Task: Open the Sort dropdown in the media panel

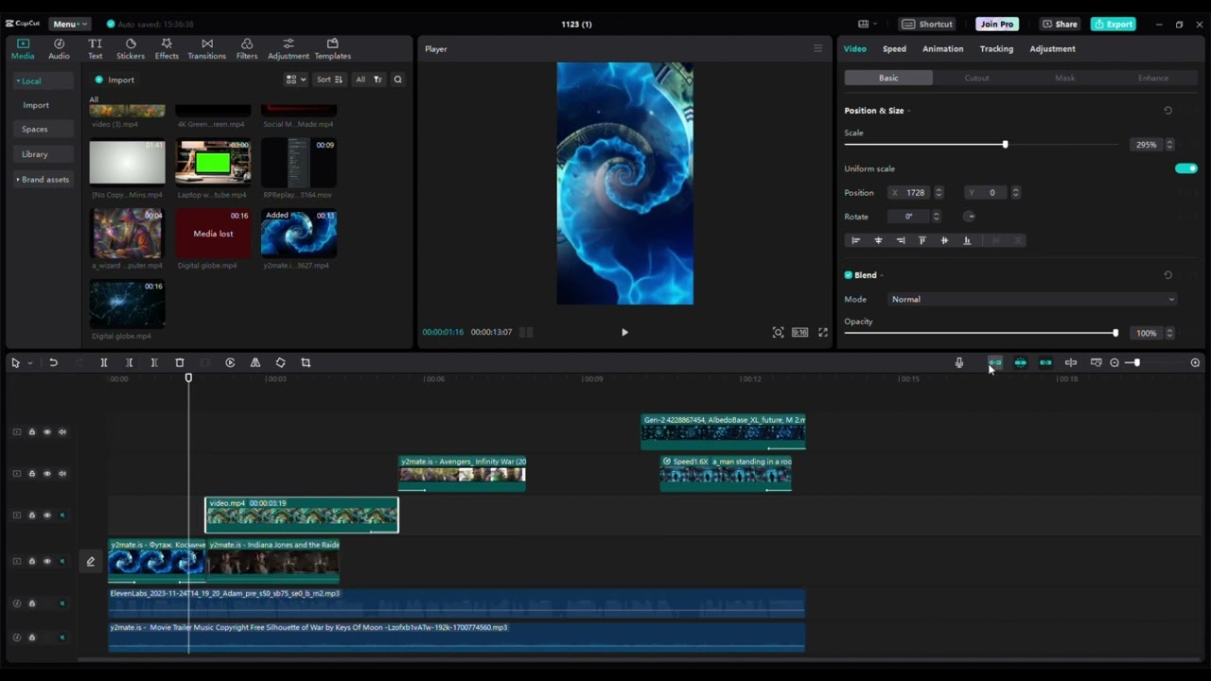Action: (x=329, y=79)
